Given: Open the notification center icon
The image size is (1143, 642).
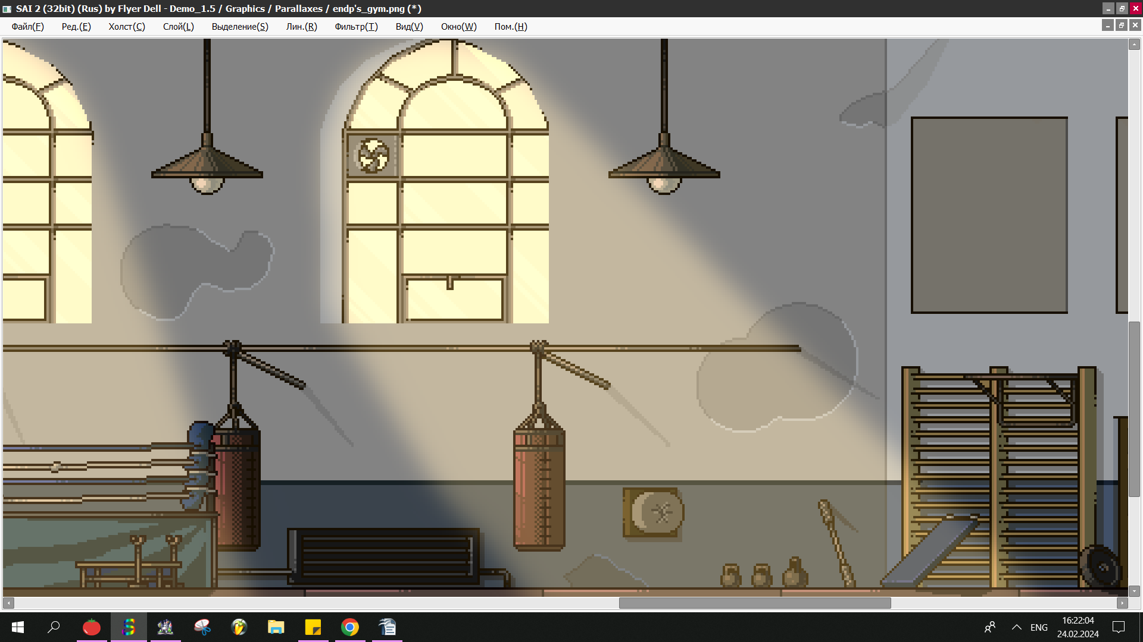Looking at the screenshot, I should (1119, 627).
